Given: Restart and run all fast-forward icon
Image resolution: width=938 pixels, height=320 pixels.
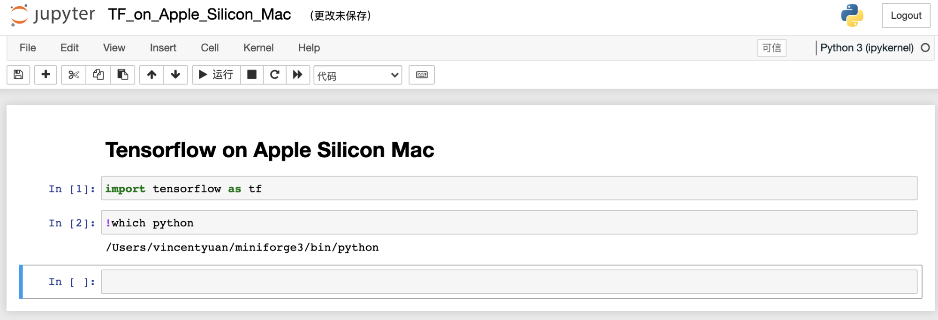Looking at the screenshot, I should [298, 75].
